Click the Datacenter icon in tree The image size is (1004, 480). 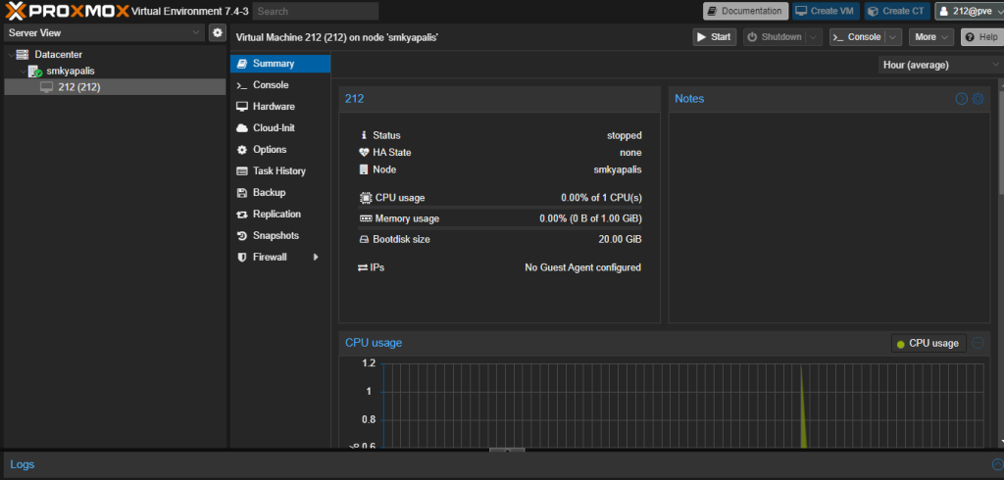coord(23,55)
